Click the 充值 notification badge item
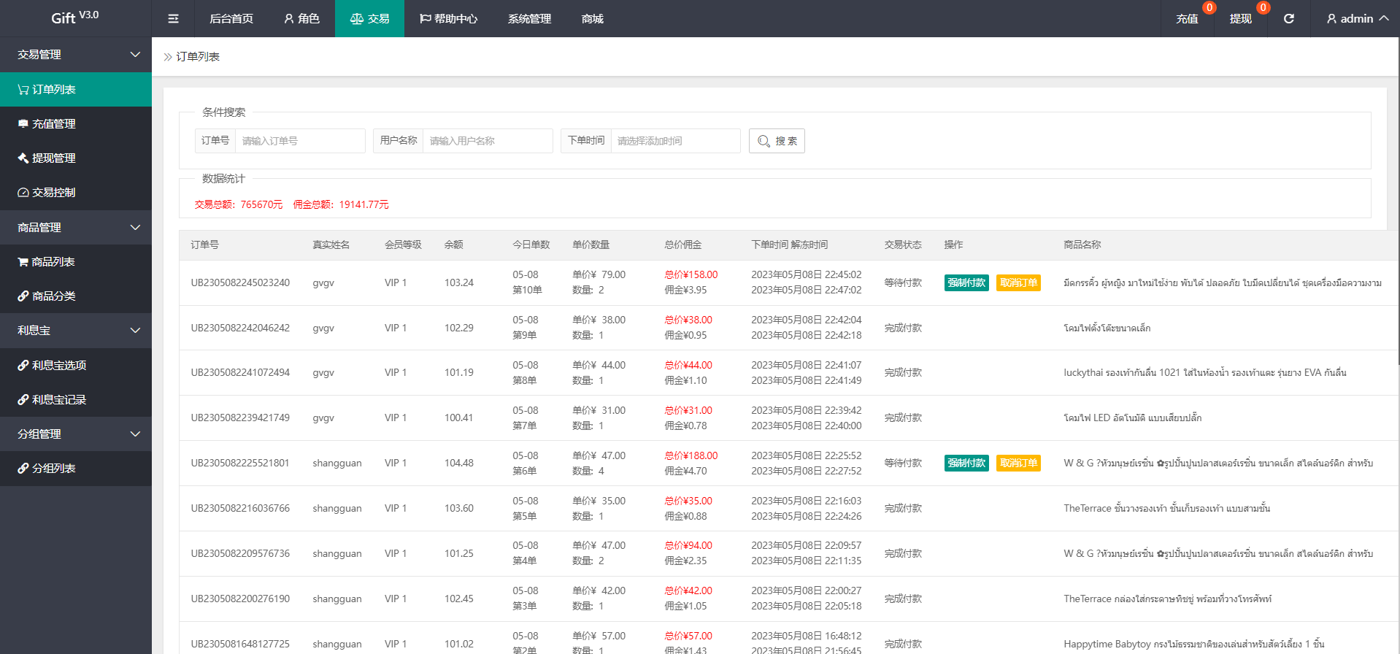The image size is (1400, 654). [1187, 18]
